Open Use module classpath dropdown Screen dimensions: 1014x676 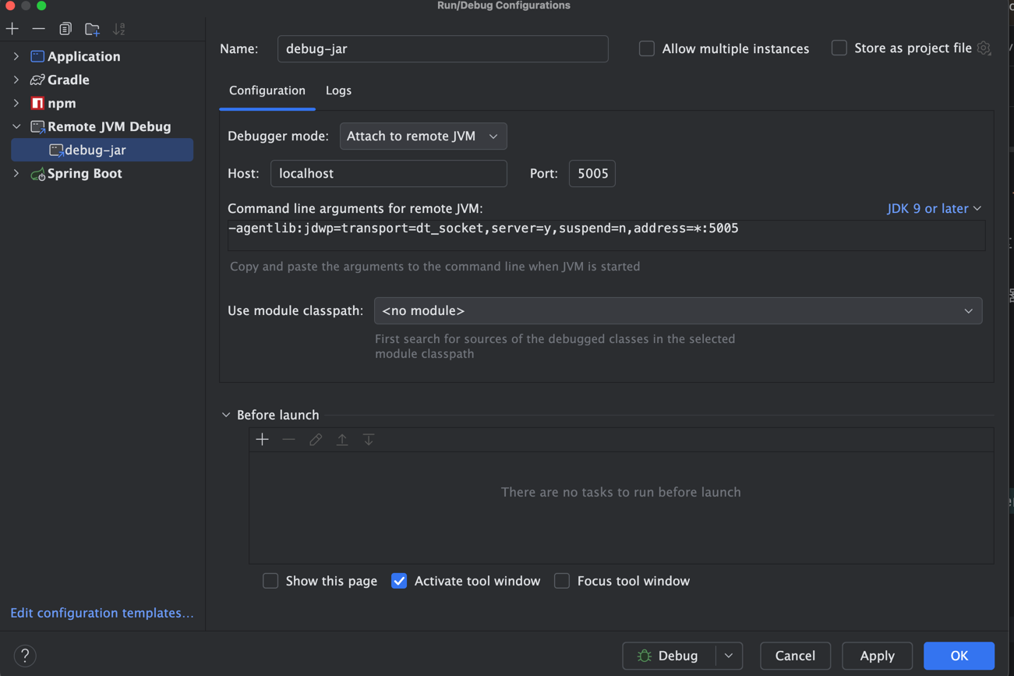[x=678, y=310]
